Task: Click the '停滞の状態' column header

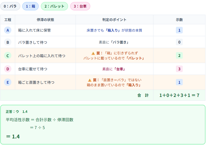Action: [x=45, y=19]
